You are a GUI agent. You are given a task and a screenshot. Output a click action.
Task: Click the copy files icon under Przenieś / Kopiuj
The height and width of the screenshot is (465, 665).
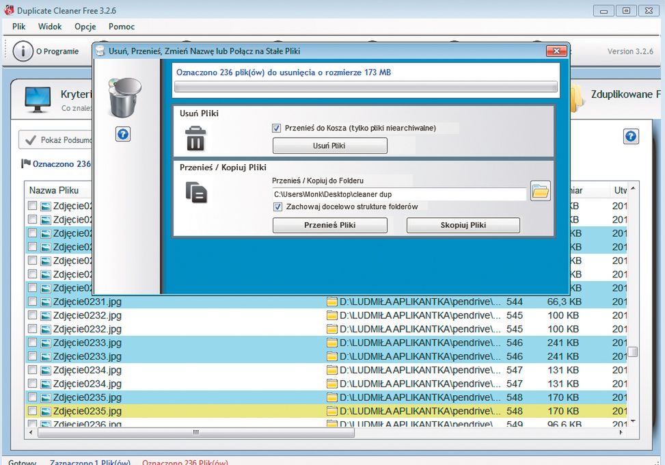click(195, 193)
